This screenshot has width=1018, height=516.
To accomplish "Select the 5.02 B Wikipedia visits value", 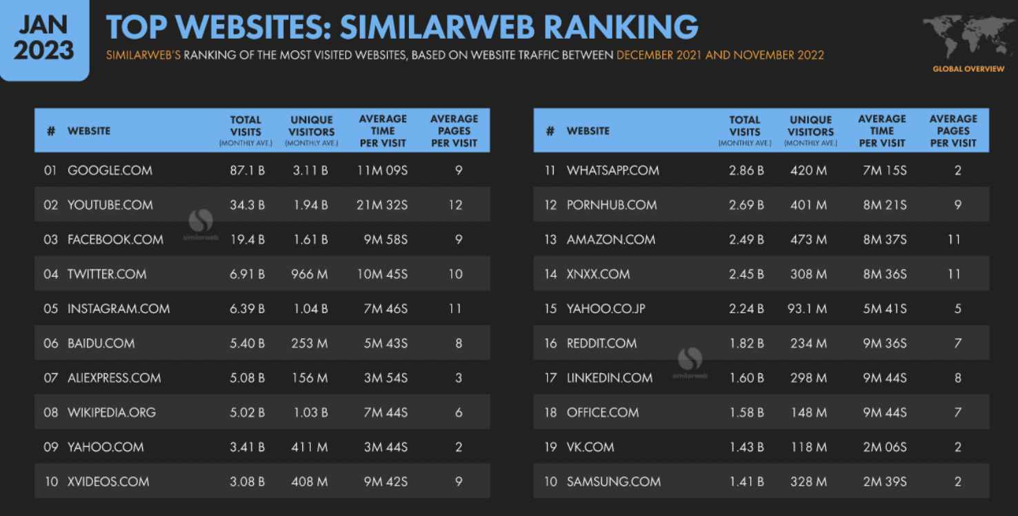I will [x=247, y=412].
